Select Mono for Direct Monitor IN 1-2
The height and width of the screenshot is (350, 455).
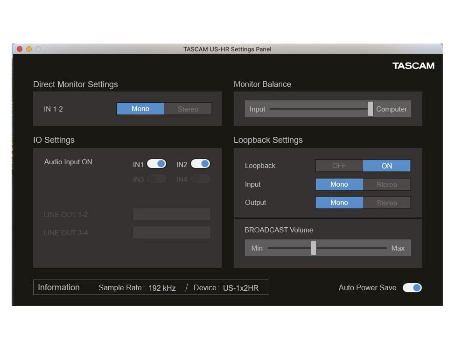pos(140,109)
